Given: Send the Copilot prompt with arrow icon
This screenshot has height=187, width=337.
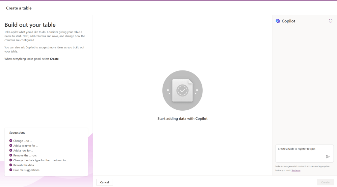Looking at the screenshot, I should [x=328, y=157].
